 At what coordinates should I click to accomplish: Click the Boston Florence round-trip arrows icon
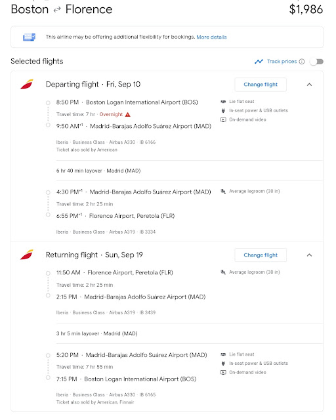click(57, 10)
